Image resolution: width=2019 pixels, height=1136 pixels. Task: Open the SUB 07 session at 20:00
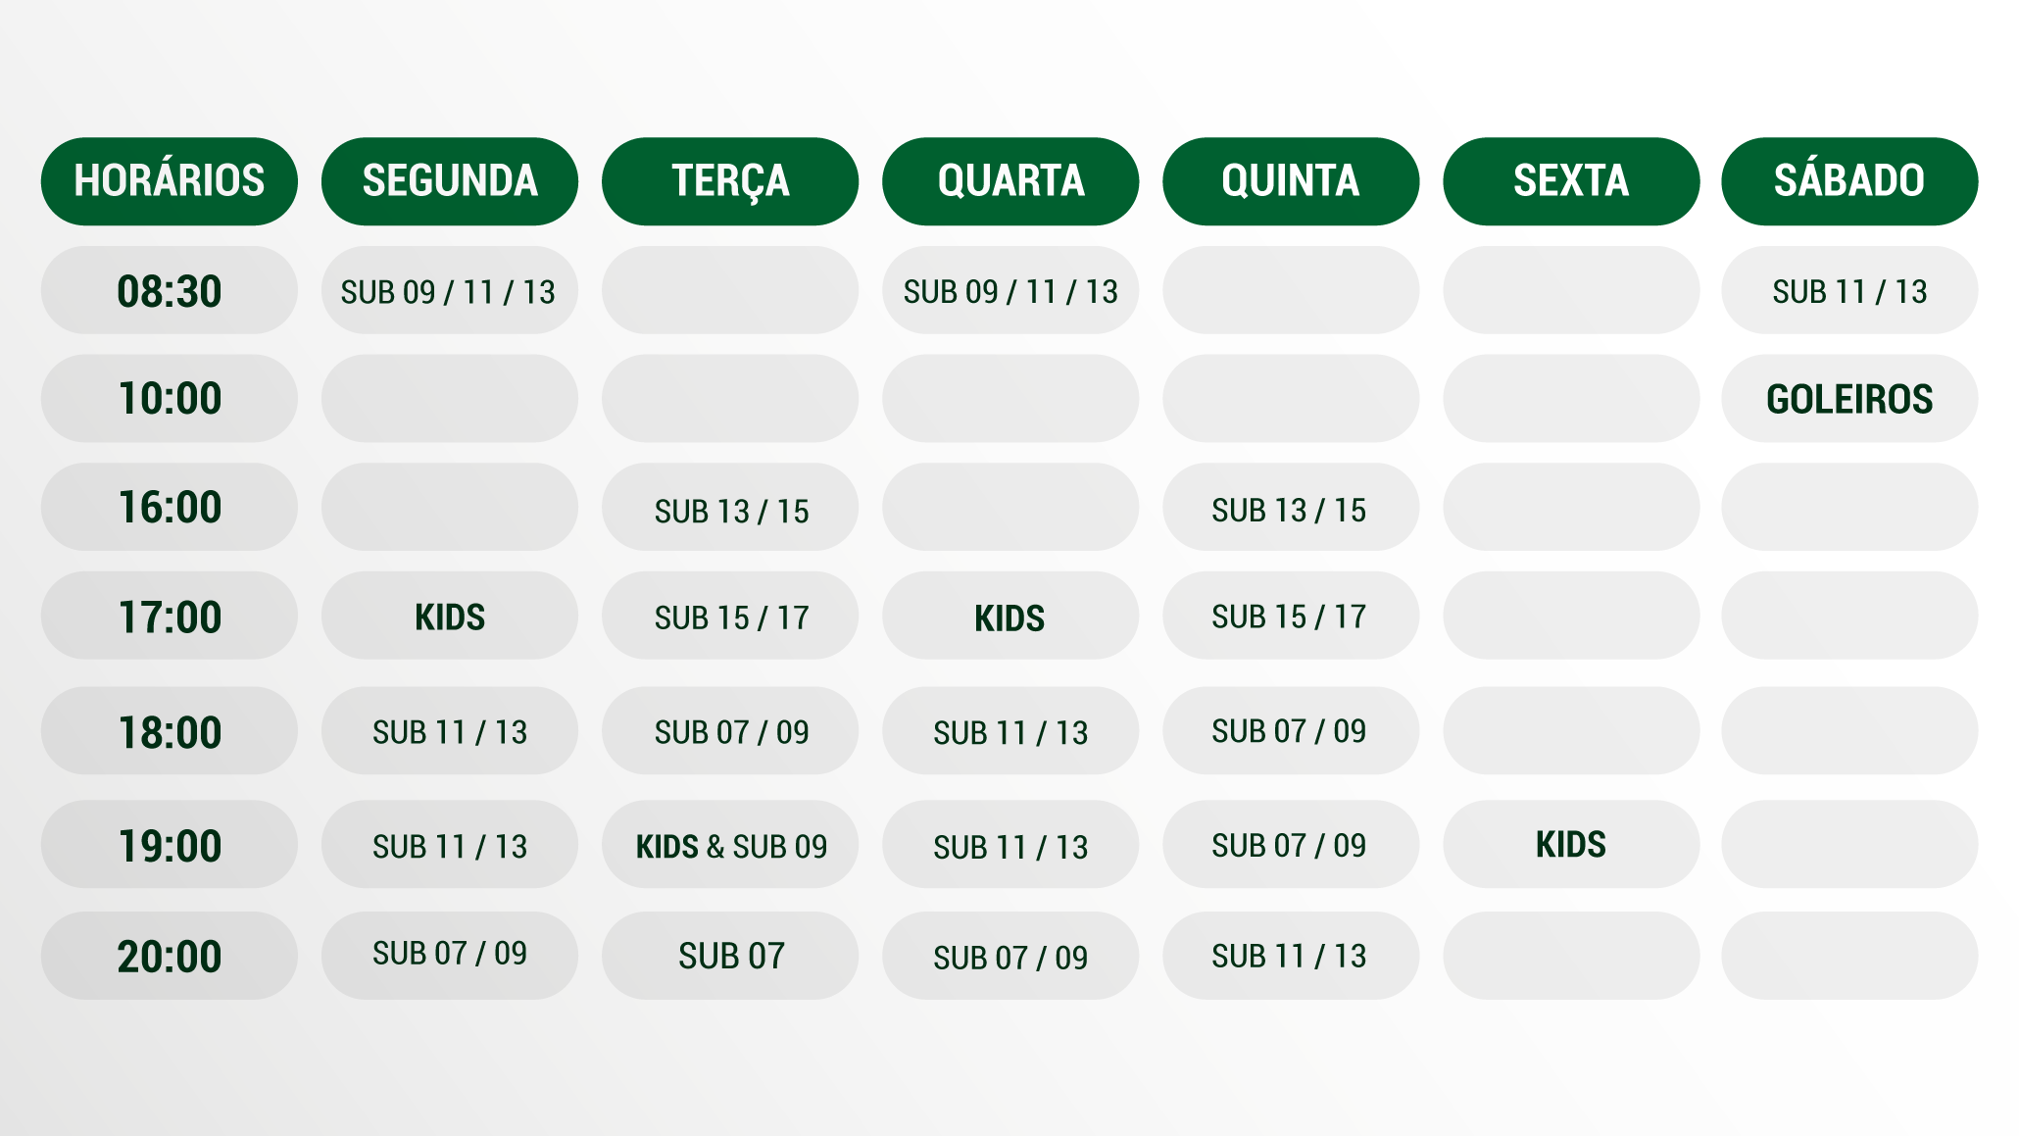pyautogui.click(x=730, y=957)
